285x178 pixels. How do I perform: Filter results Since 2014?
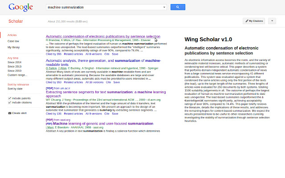coord(14,62)
